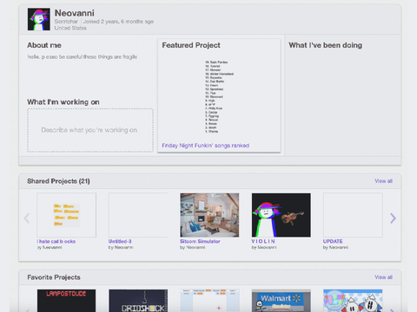
Task: Open the Untitled-3 project title link
Action: tap(120, 241)
